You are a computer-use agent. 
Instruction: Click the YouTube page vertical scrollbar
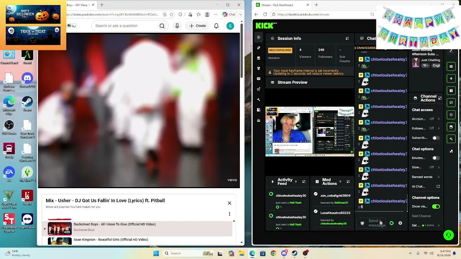coord(242,50)
